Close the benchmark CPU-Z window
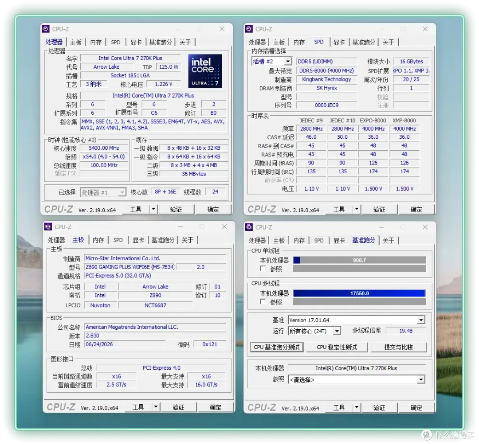This screenshot has width=479, height=445. pyautogui.click(x=425, y=227)
